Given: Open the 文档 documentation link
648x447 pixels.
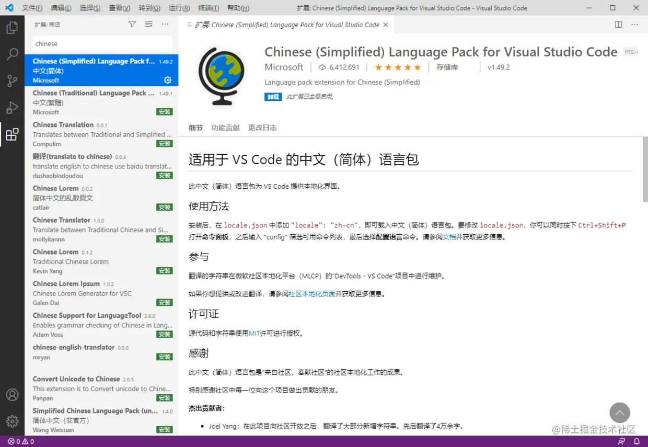Looking at the screenshot, I should pos(449,237).
